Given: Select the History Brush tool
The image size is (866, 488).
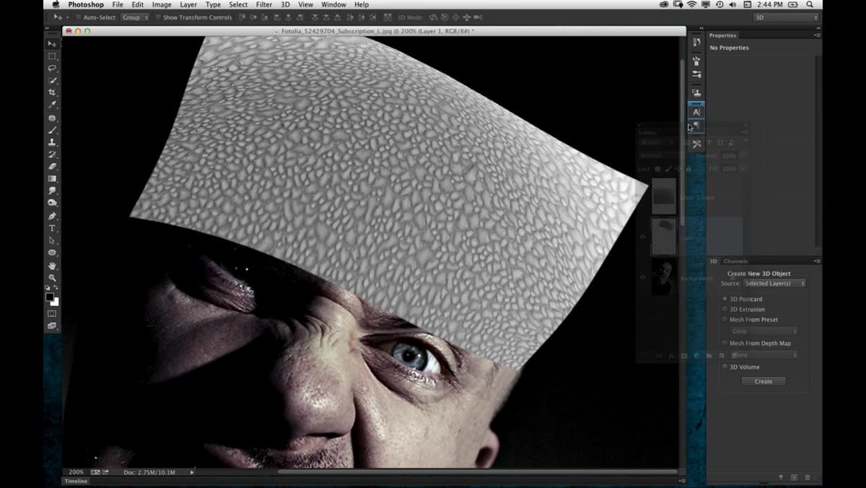Looking at the screenshot, I should tap(52, 154).
